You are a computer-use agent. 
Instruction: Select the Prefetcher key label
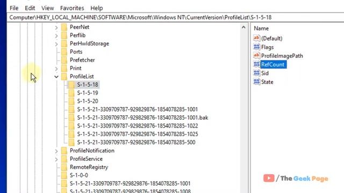point(82,60)
